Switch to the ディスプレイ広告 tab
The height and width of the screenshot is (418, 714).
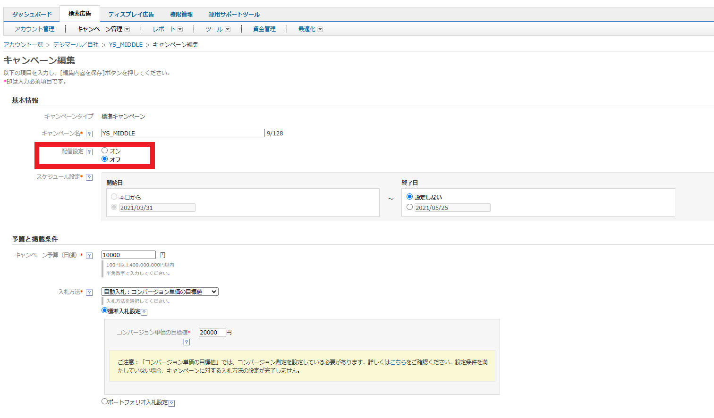coord(131,15)
